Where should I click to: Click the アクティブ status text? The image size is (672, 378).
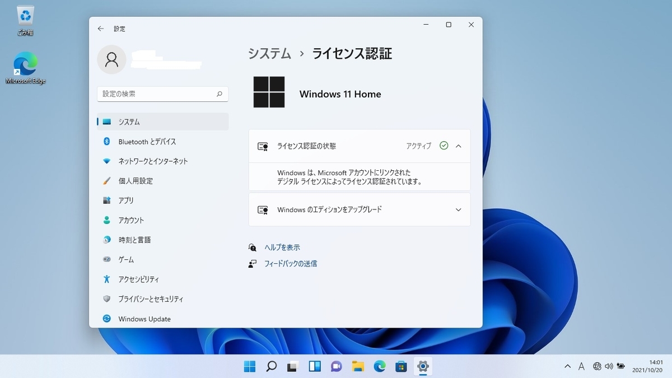tap(419, 146)
